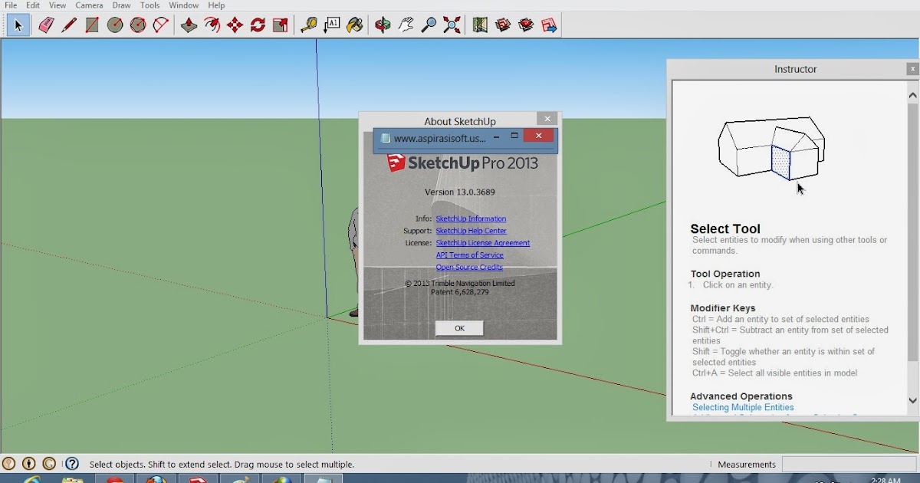This screenshot has width=920, height=483.
Task: Click the Instructor vertical scrollbar thumb
Action: (x=912, y=232)
